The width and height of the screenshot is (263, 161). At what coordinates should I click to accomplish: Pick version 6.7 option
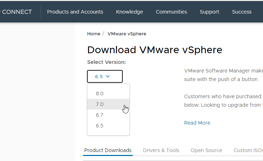pyautogui.click(x=108, y=115)
